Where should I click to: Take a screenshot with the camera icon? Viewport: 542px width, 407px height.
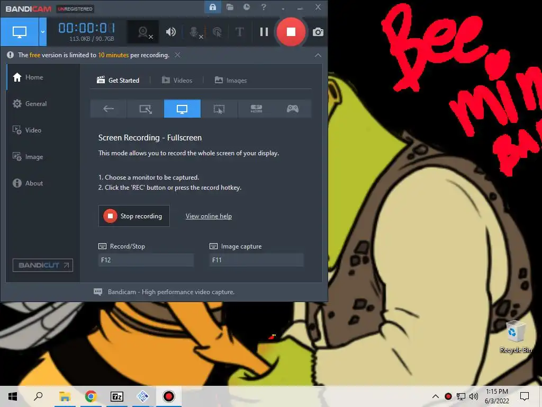318,32
